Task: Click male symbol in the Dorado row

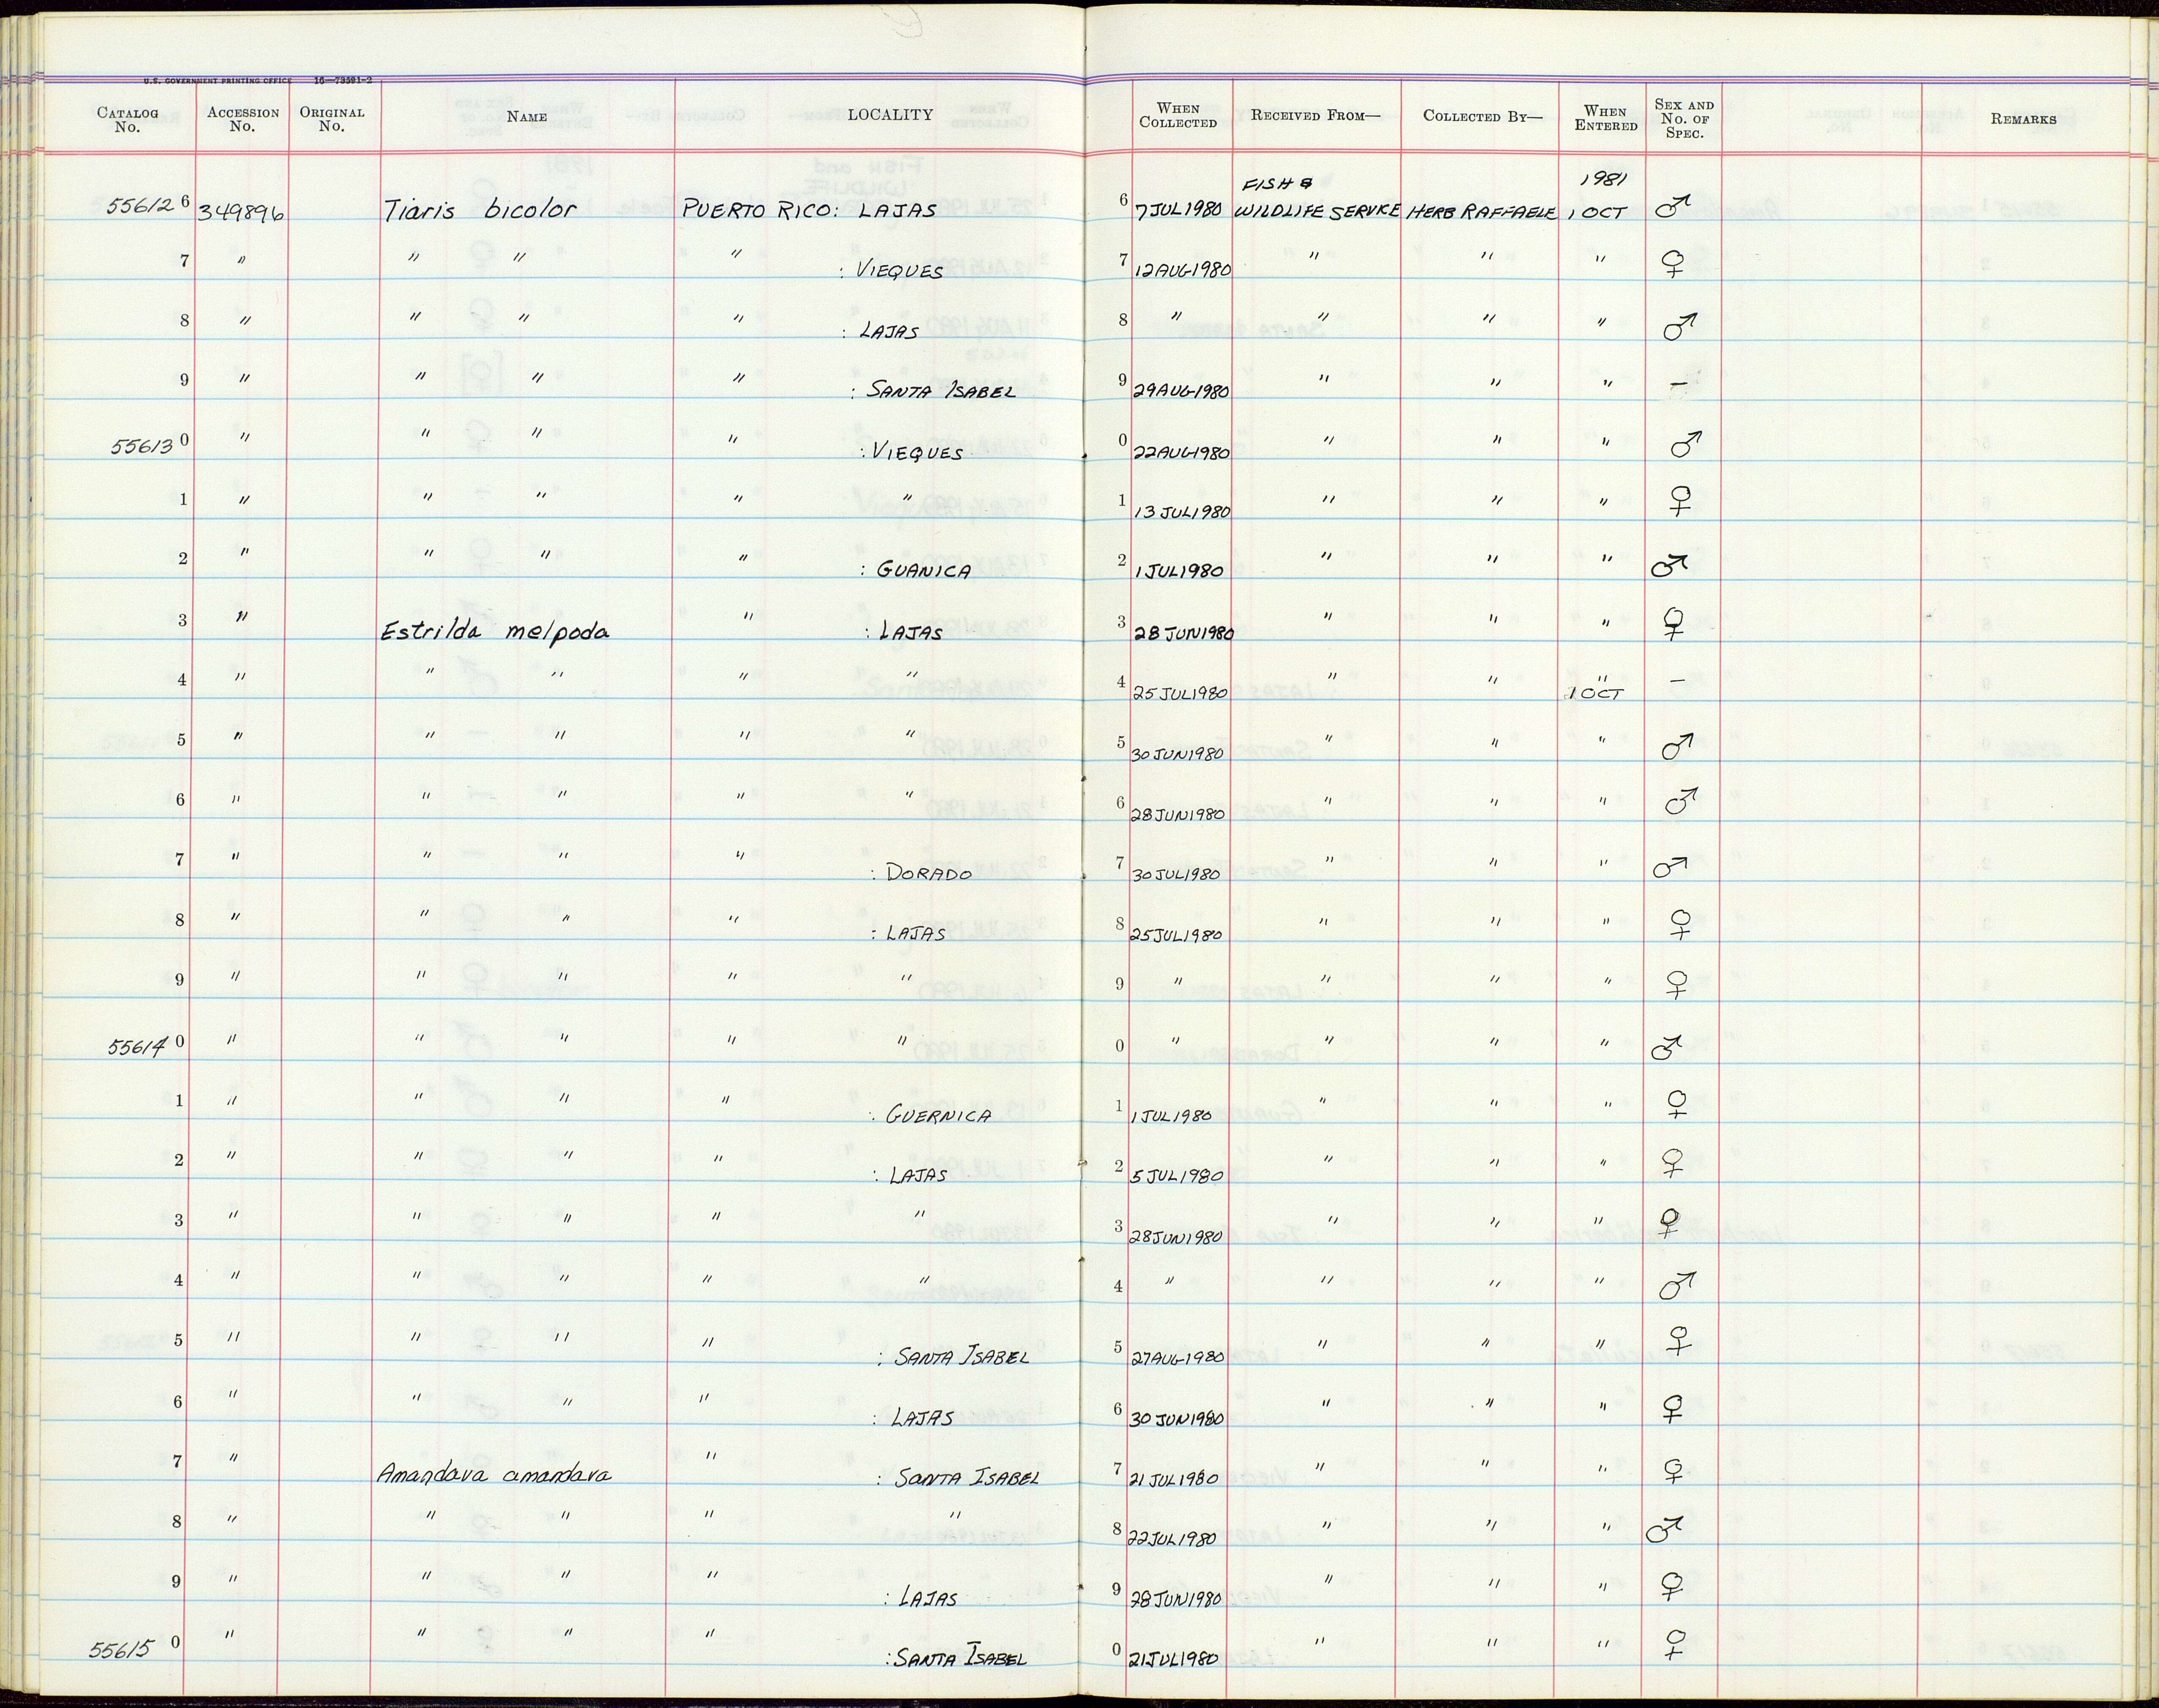Action: (x=1671, y=867)
